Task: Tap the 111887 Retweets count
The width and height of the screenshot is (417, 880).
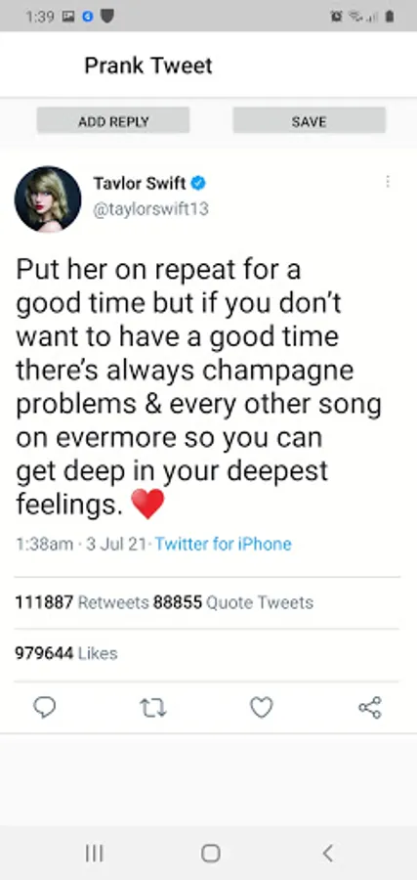Action: 82,602
